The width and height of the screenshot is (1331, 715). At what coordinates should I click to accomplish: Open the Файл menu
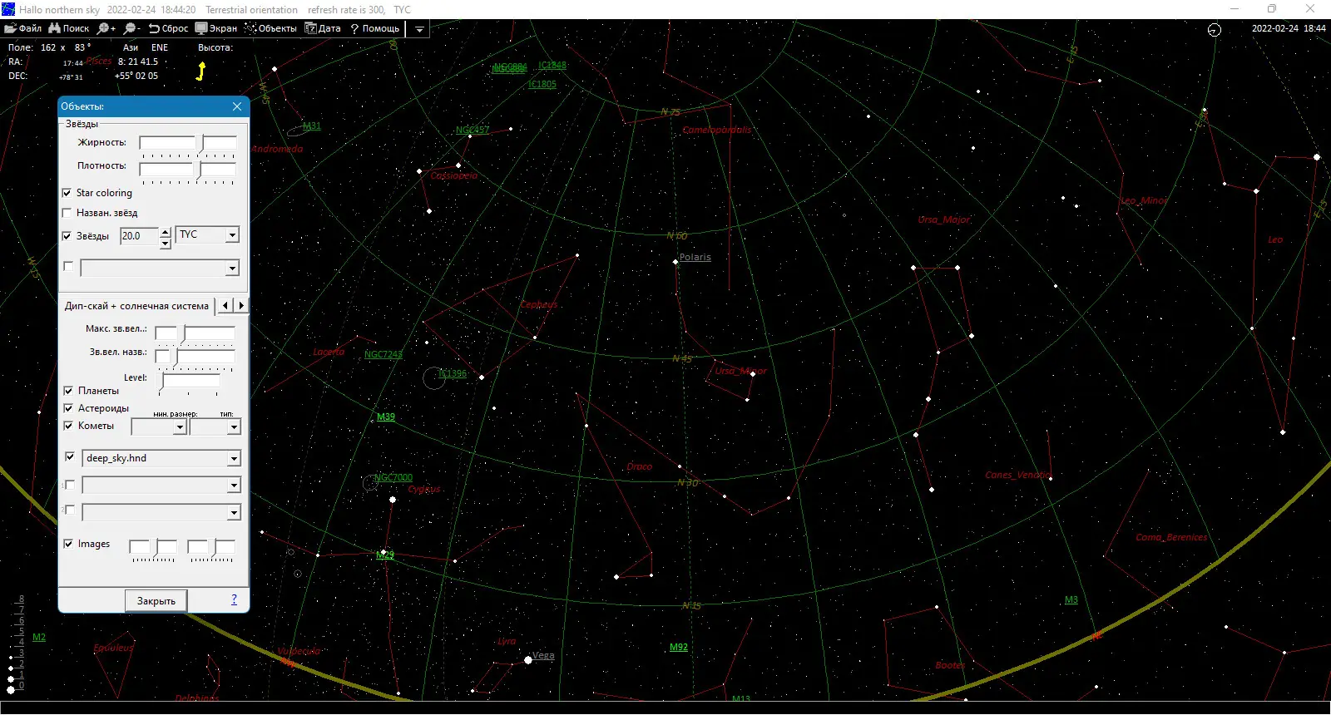(x=23, y=28)
